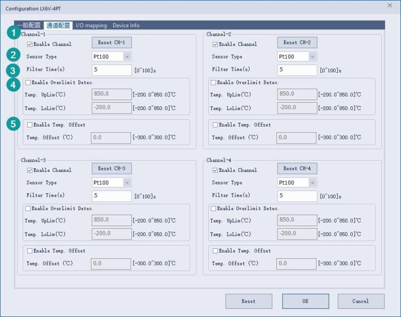The height and width of the screenshot is (317, 401).
Task: Disable the Channel-1 Enable Channel checkbox
Action: pyautogui.click(x=30, y=44)
